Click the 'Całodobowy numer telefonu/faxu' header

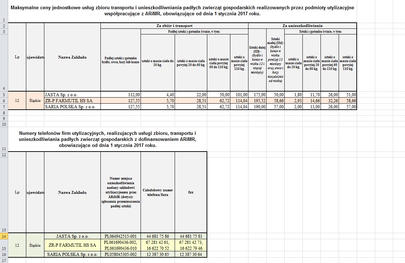click(x=158, y=192)
